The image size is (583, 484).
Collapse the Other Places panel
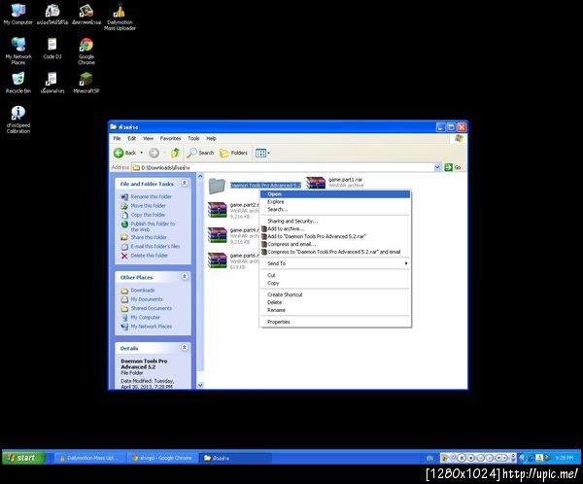tap(185, 276)
